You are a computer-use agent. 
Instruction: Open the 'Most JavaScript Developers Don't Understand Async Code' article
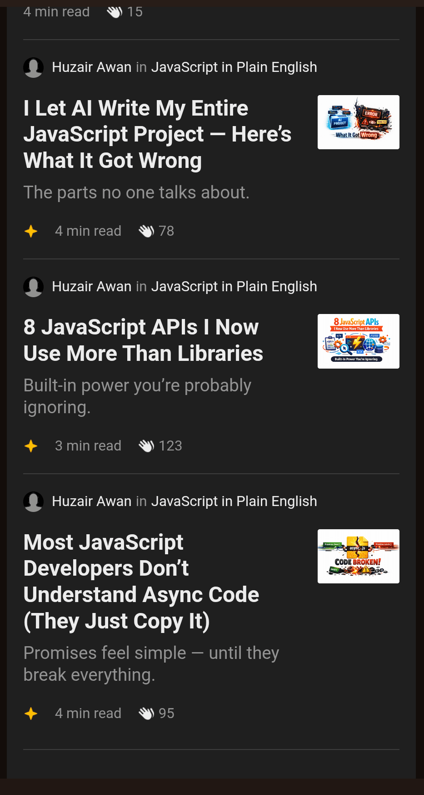[x=141, y=582]
